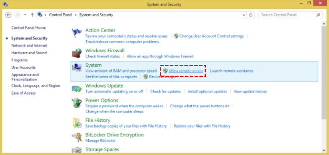Open the System computer icon
Screen dimensions: 329x155
pyautogui.click(x=77, y=68)
